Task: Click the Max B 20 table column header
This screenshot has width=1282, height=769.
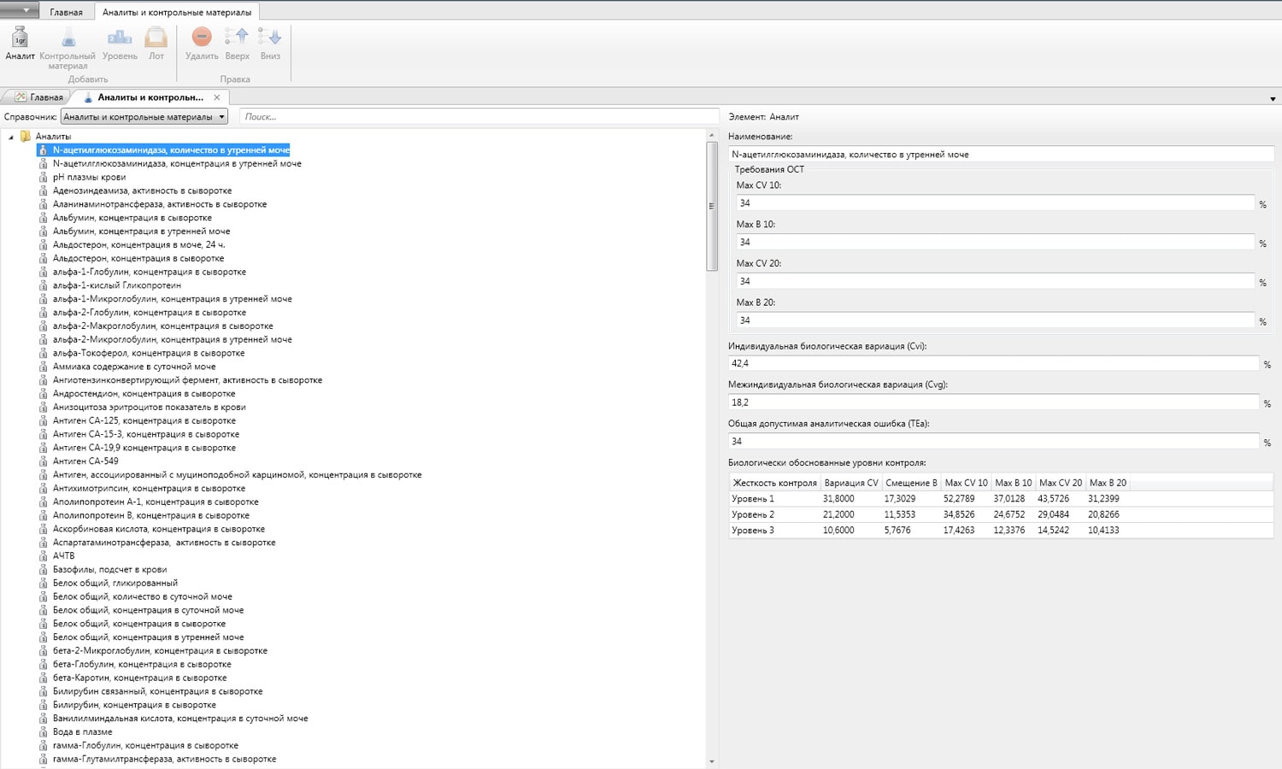Action: (1108, 483)
